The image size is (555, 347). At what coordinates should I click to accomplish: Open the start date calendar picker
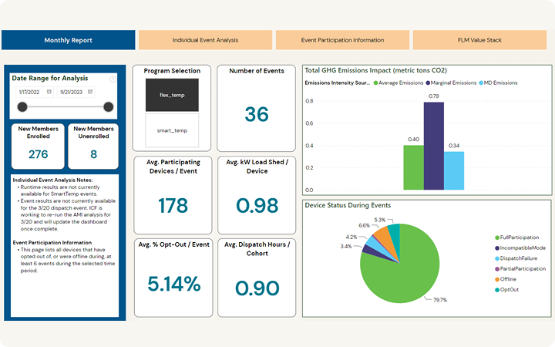click(x=49, y=92)
